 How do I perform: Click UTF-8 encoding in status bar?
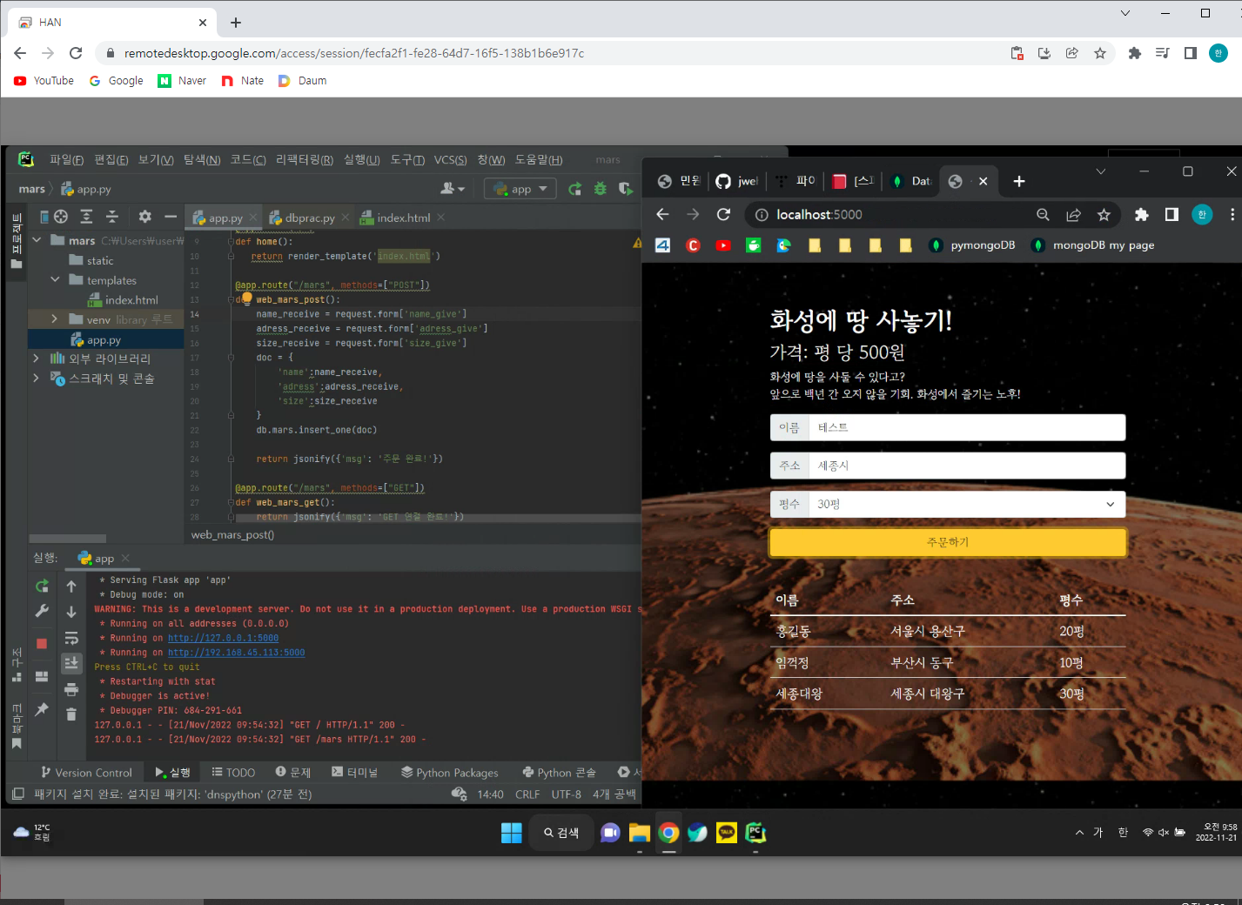coord(567,794)
